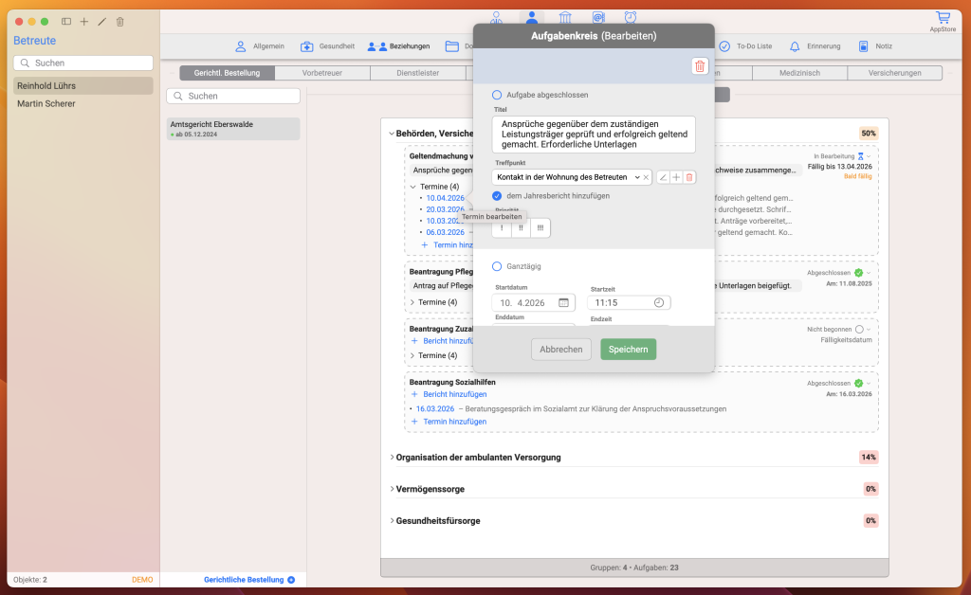Open the AppStore cart icon
The image size is (971, 595).
942,18
